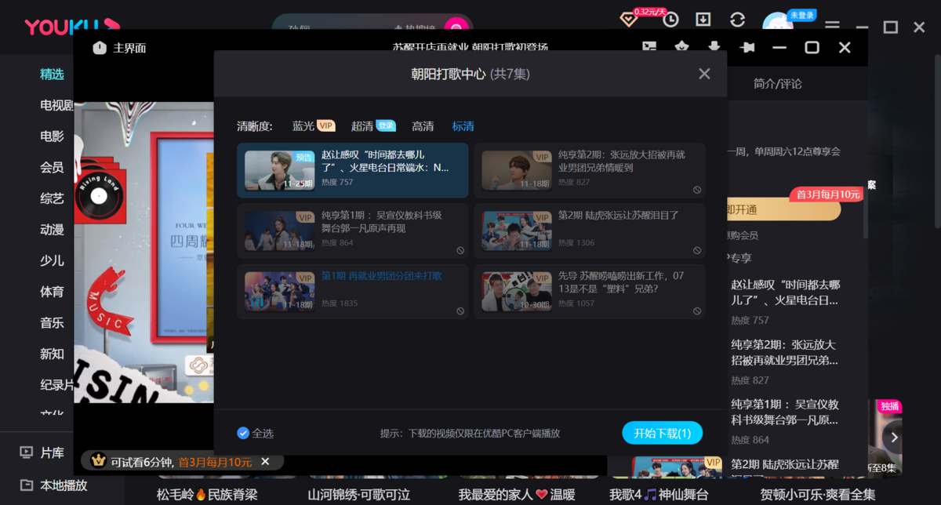The width and height of the screenshot is (941, 505).
Task: Click 开始下载(1) button
Action: click(x=663, y=433)
